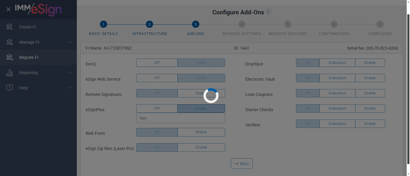The image size is (410, 176).
Task: Close the sidebar with the X icon
Action: (x=8, y=9)
